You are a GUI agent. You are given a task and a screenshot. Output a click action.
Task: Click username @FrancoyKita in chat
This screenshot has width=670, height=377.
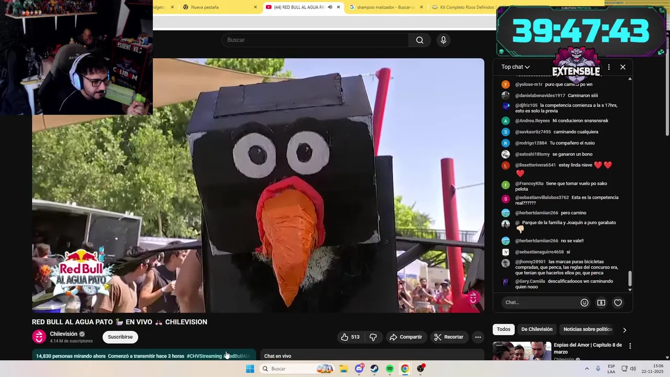click(x=529, y=184)
